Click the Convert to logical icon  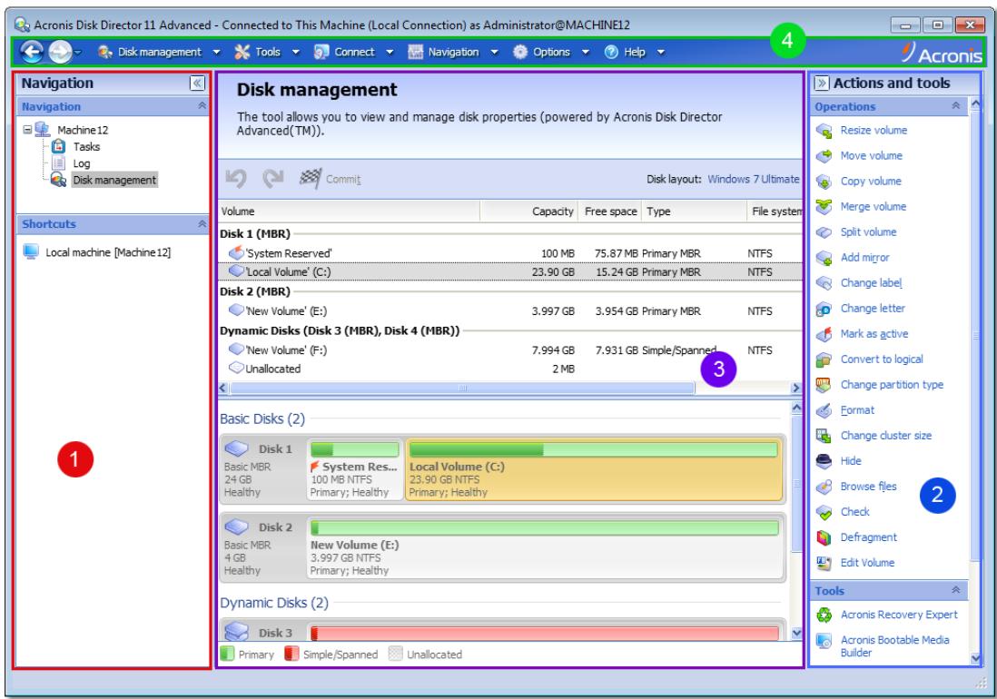(x=824, y=359)
